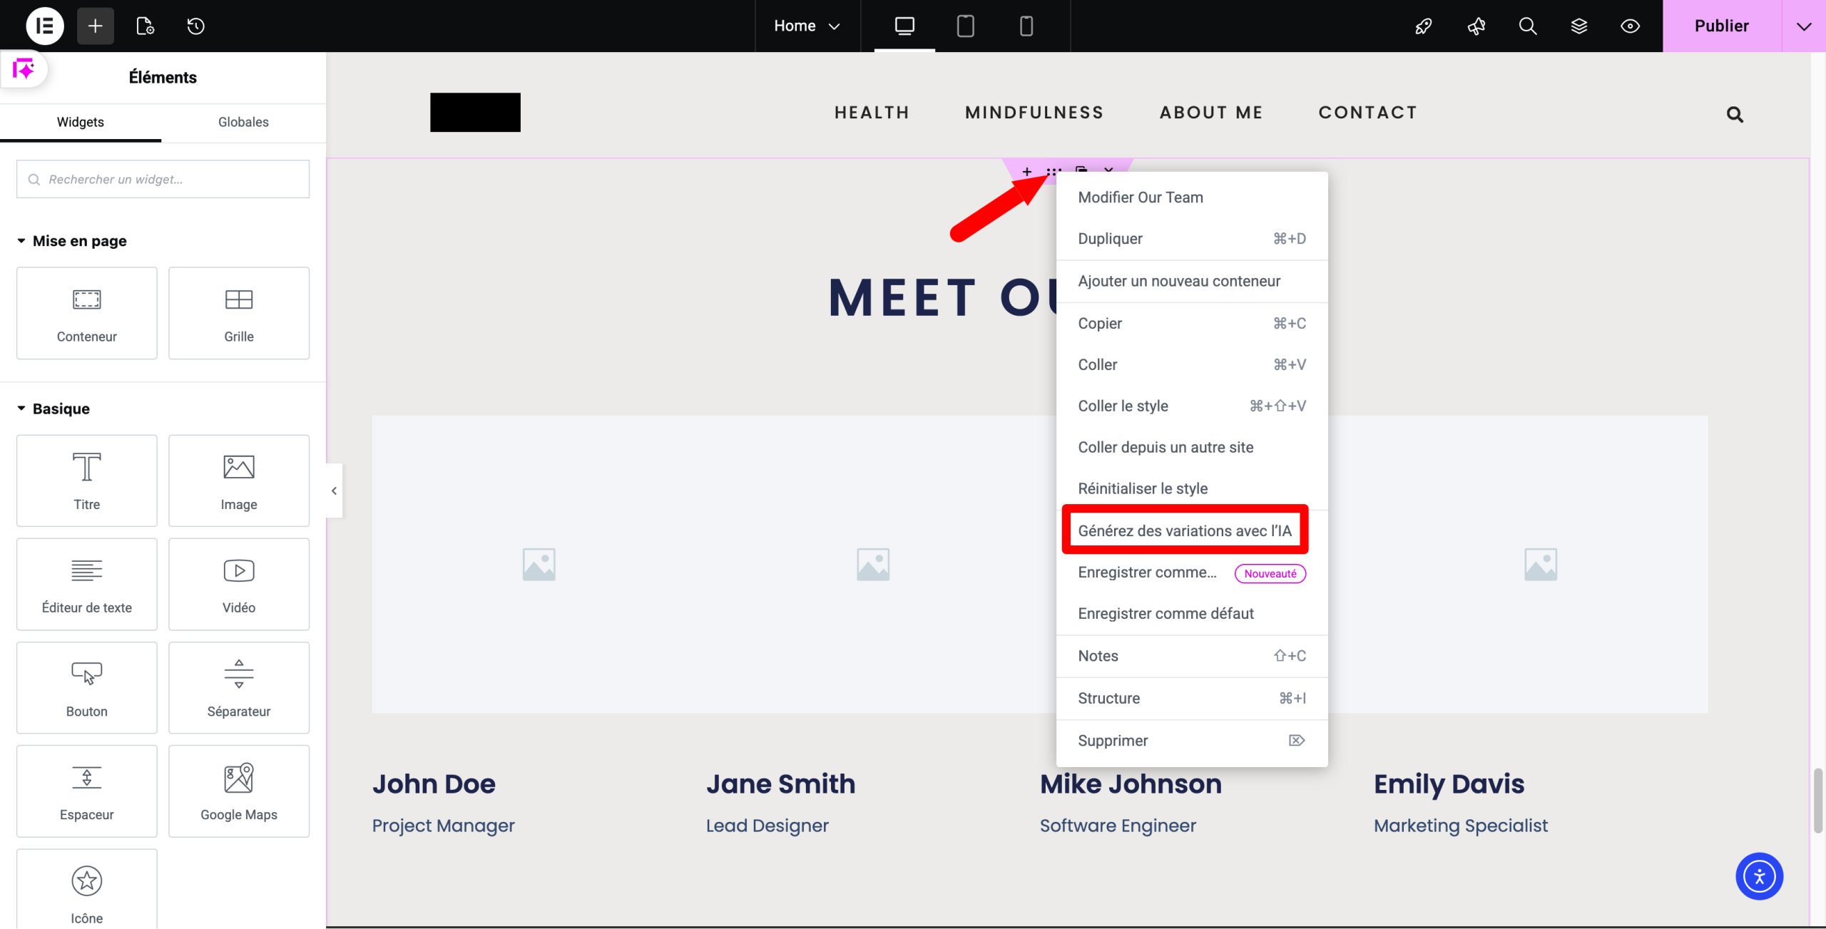Click the accessibility widget button
The width and height of the screenshot is (1826, 929).
pyautogui.click(x=1759, y=876)
